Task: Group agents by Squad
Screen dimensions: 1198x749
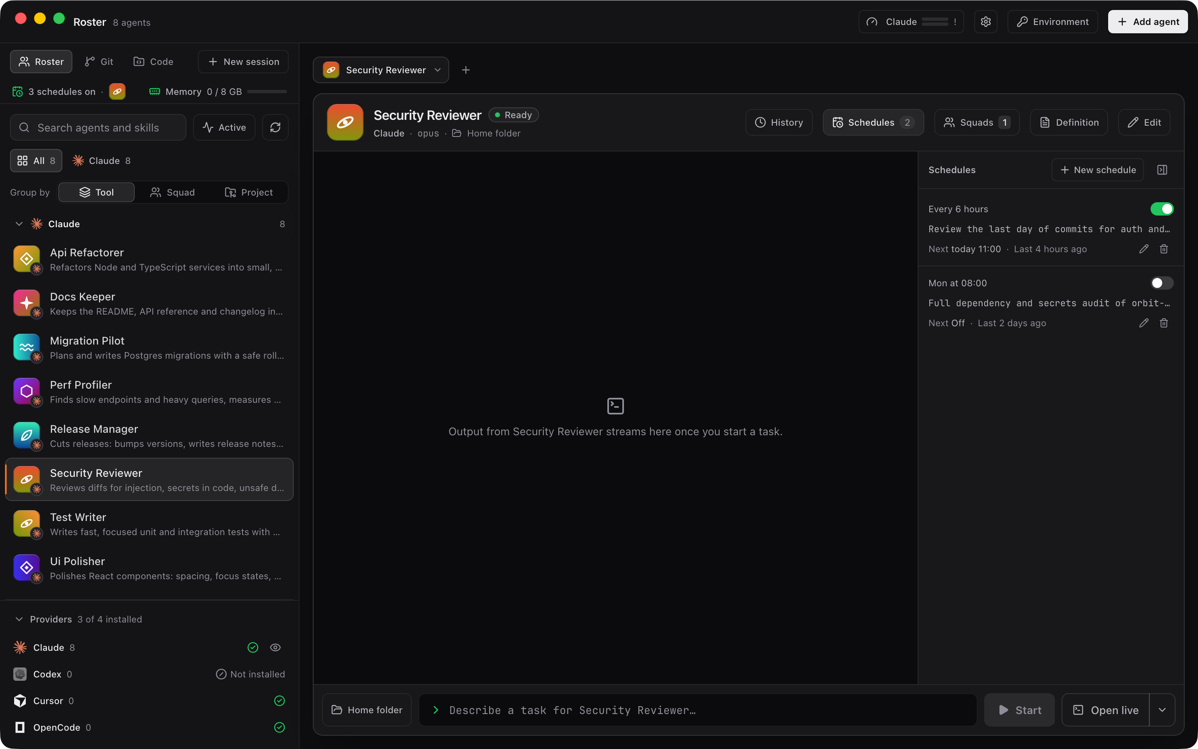Action: [x=172, y=192]
